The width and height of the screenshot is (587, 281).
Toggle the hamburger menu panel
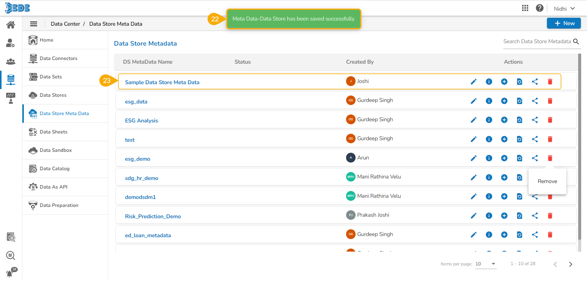pos(34,24)
